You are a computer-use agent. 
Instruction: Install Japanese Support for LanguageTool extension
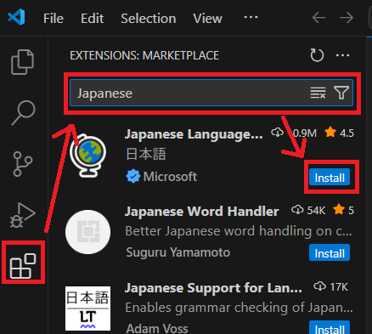point(330,328)
